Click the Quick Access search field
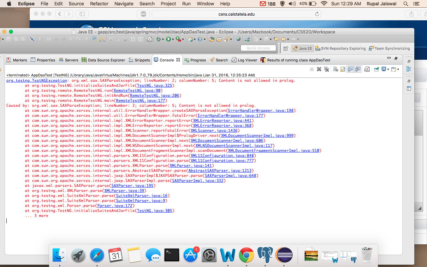Image resolution: width=427 pixels, height=267 pixels. pyautogui.click(x=258, y=48)
